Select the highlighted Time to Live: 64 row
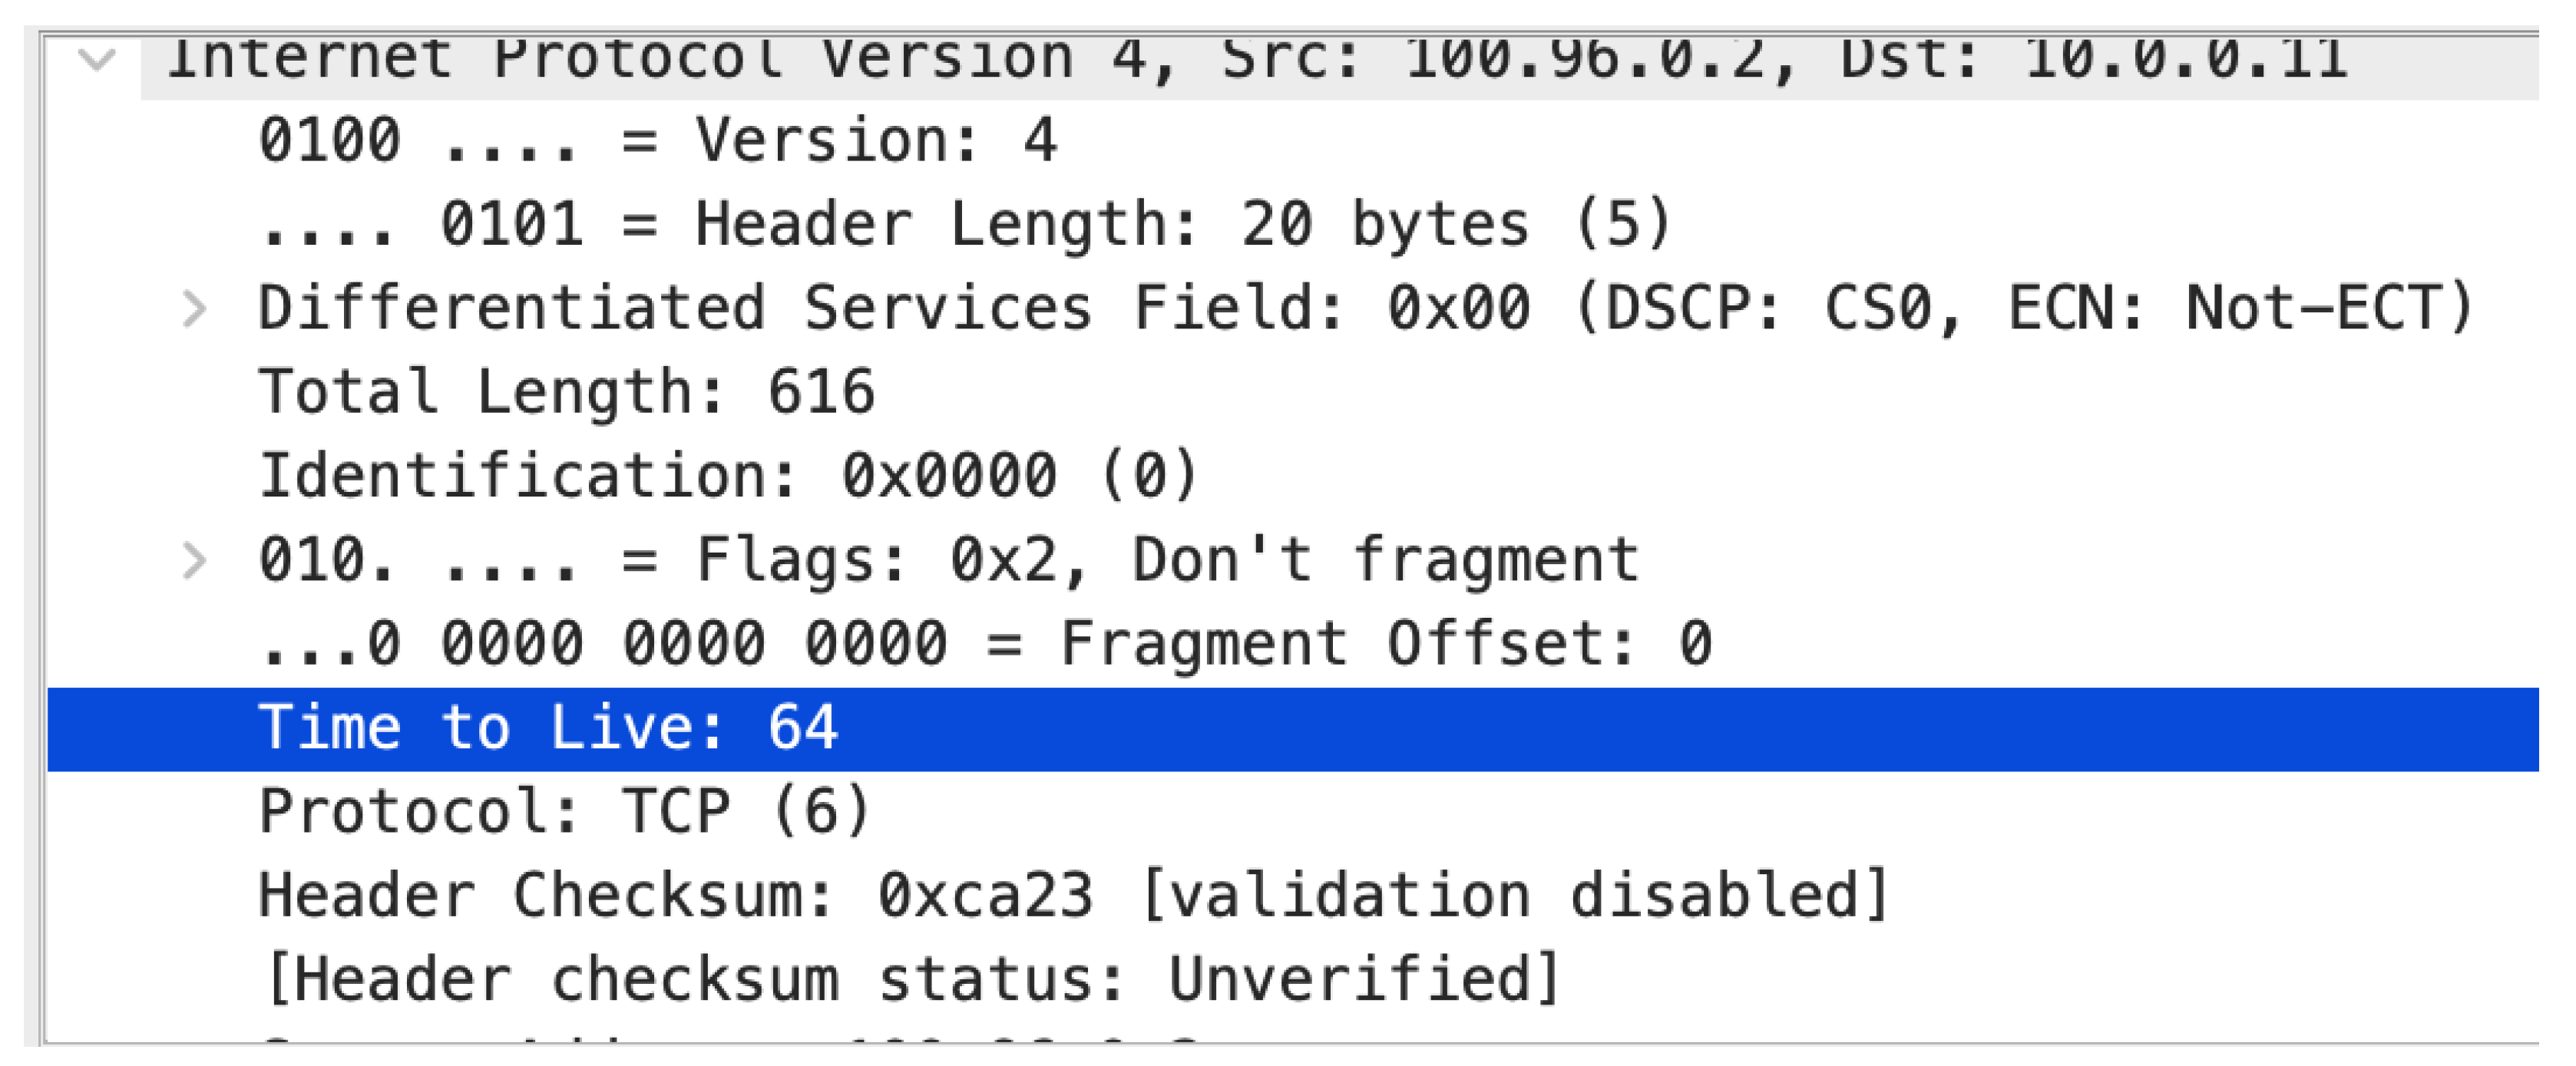2576x1066 pixels. [548, 728]
